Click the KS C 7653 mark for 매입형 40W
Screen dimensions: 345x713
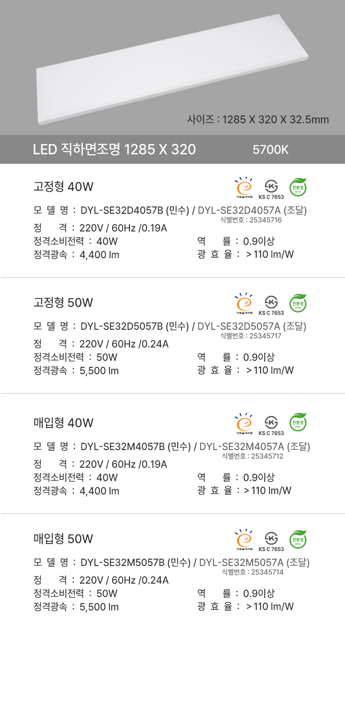point(271,425)
